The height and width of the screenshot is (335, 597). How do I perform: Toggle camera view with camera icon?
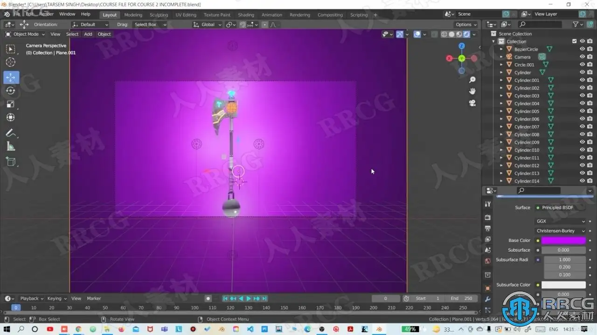click(472, 103)
